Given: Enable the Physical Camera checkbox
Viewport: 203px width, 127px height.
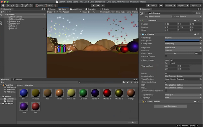Looking at the screenshot, I should 166,56.
